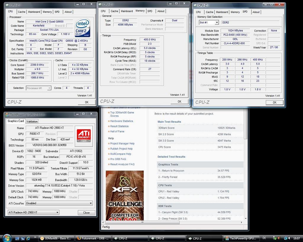Click the browser horizontal scrollbar thumb
This screenshot has width=303, height=242.
(142, 222)
